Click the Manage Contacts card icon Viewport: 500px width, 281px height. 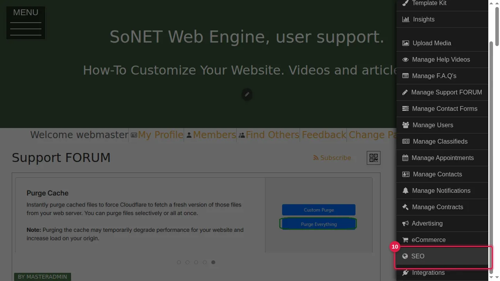pos(406,174)
